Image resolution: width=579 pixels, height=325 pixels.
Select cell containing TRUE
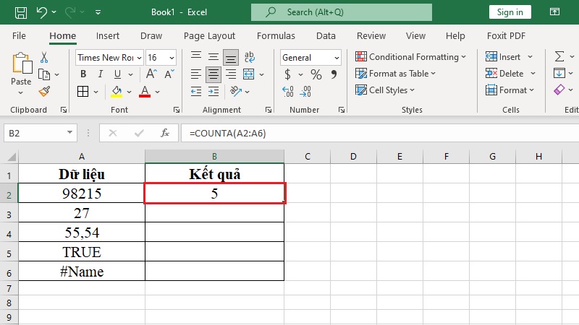pos(82,251)
